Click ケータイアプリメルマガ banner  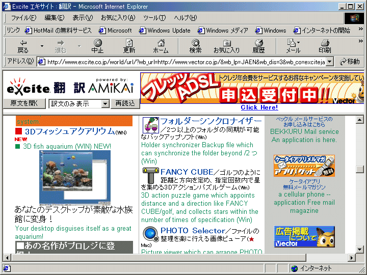[x=304, y=166]
